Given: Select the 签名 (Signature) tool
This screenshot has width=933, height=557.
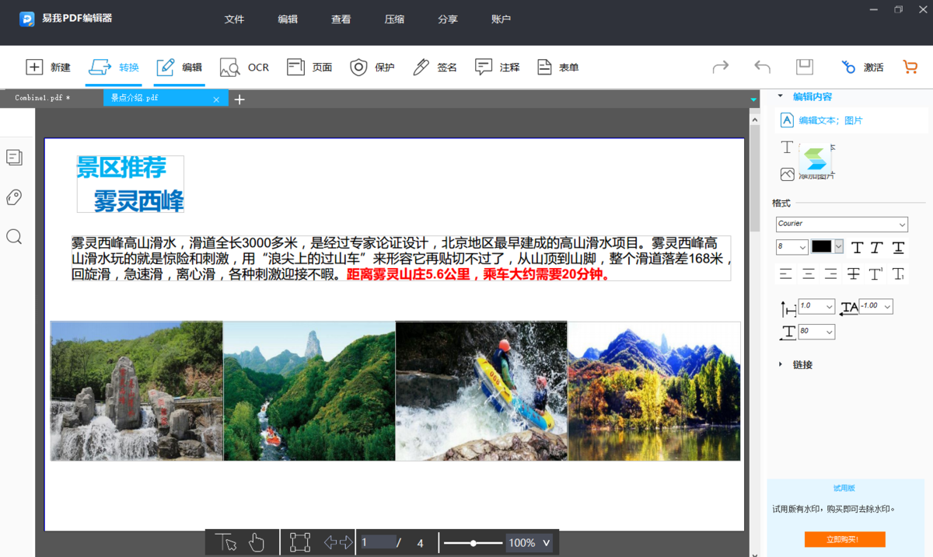Looking at the screenshot, I should [x=434, y=67].
